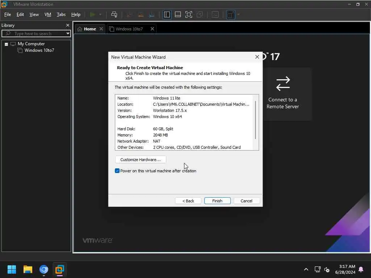Screen dimensions: 371x278
Task: Click the muted volume tray icon
Action: [327, 269]
